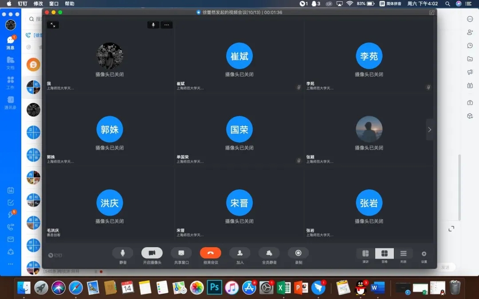Open the 修改 menu
The width and height of the screenshot is (479, 299).
click(x=38, y=4)
